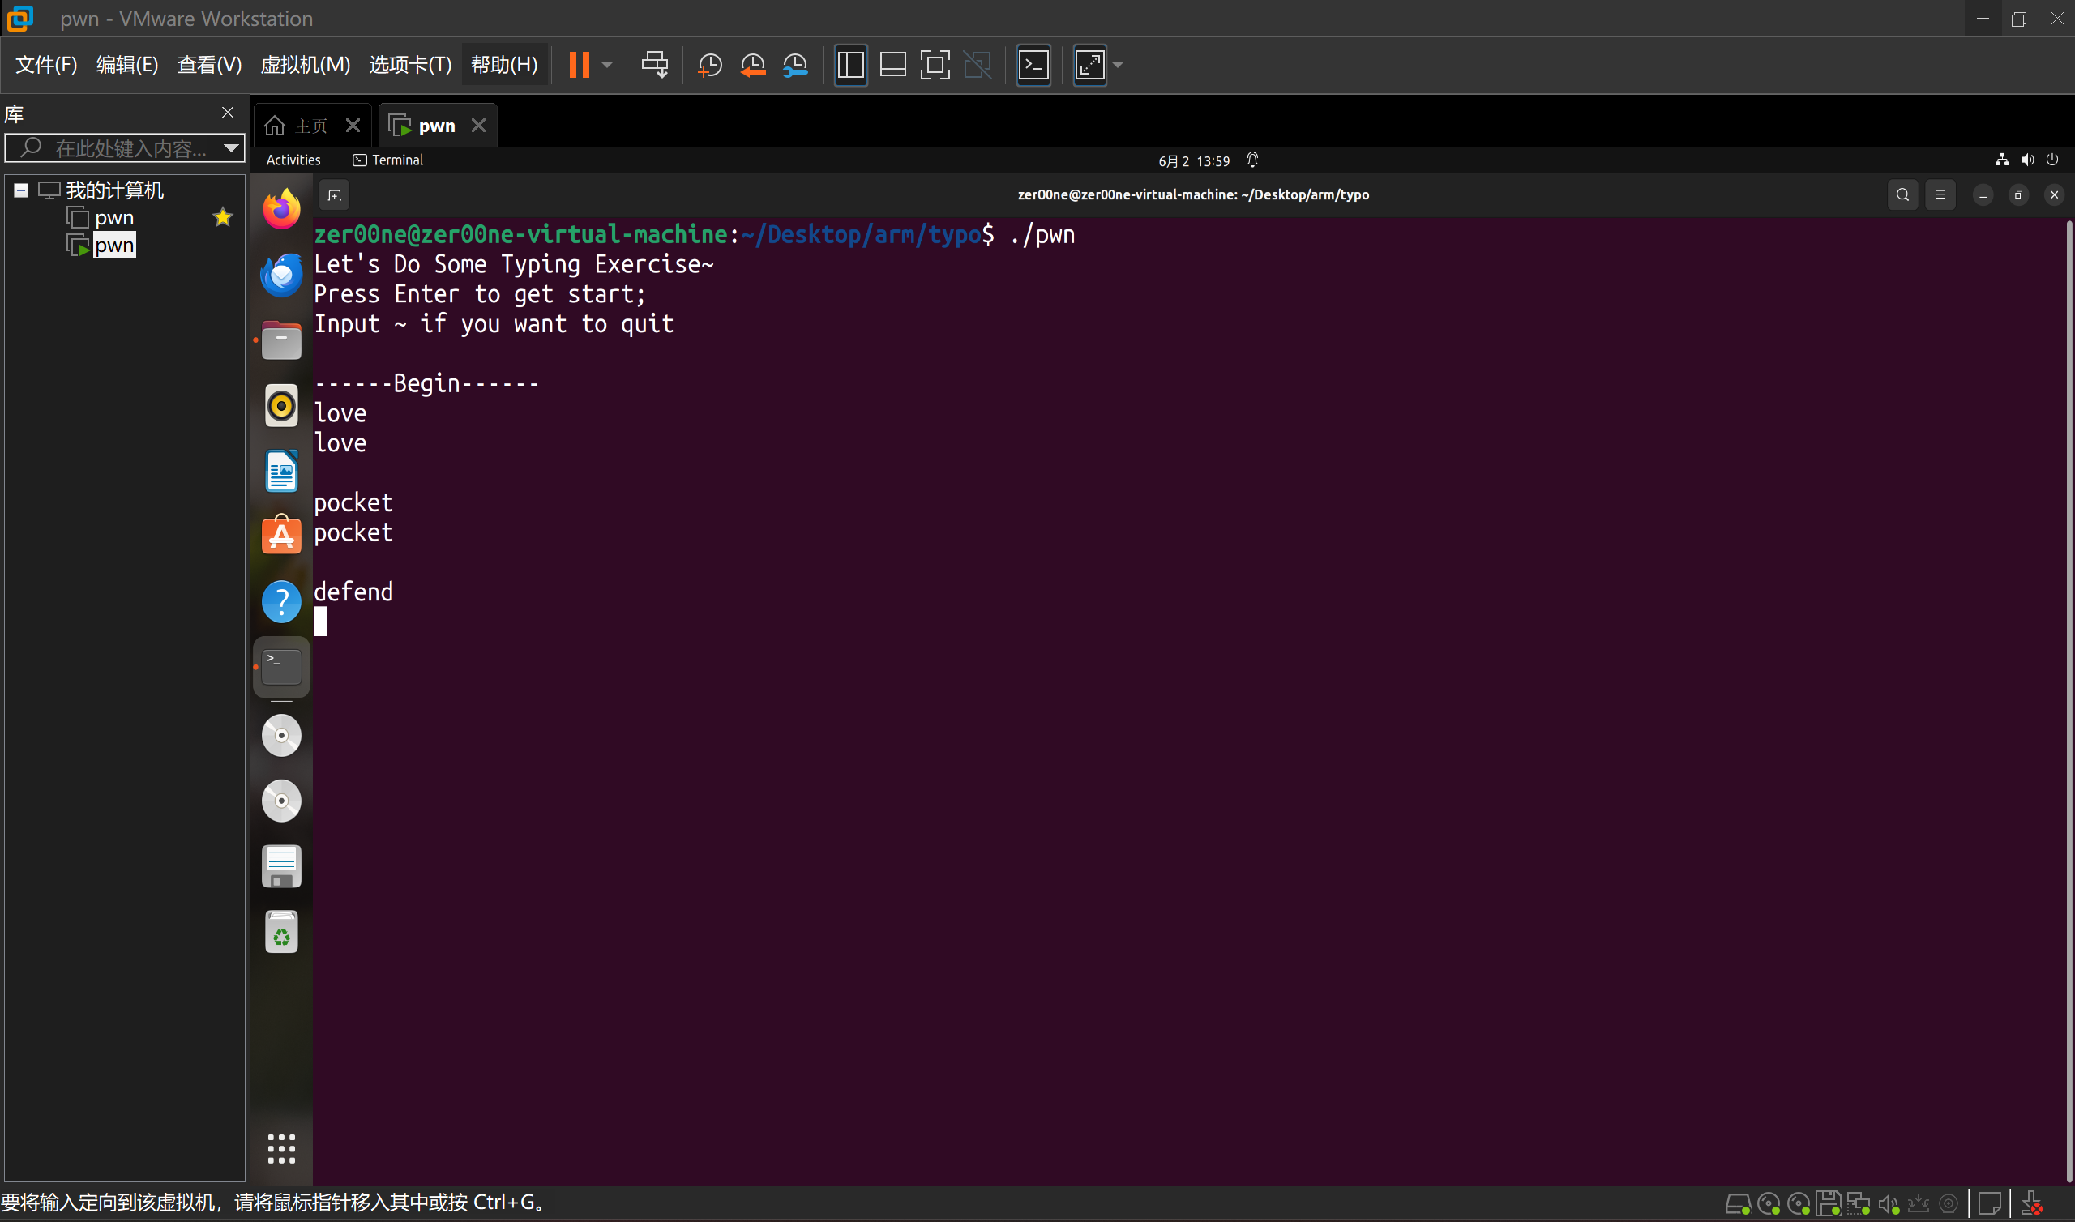This screenshot has height=1222, width=2075.
Task: Launch Firefox from the dock
Action: tap(281, 209)
